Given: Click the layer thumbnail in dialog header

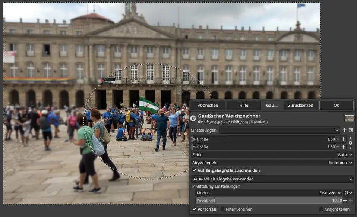Looking at the screenshot, I should [x=349, y=118].
